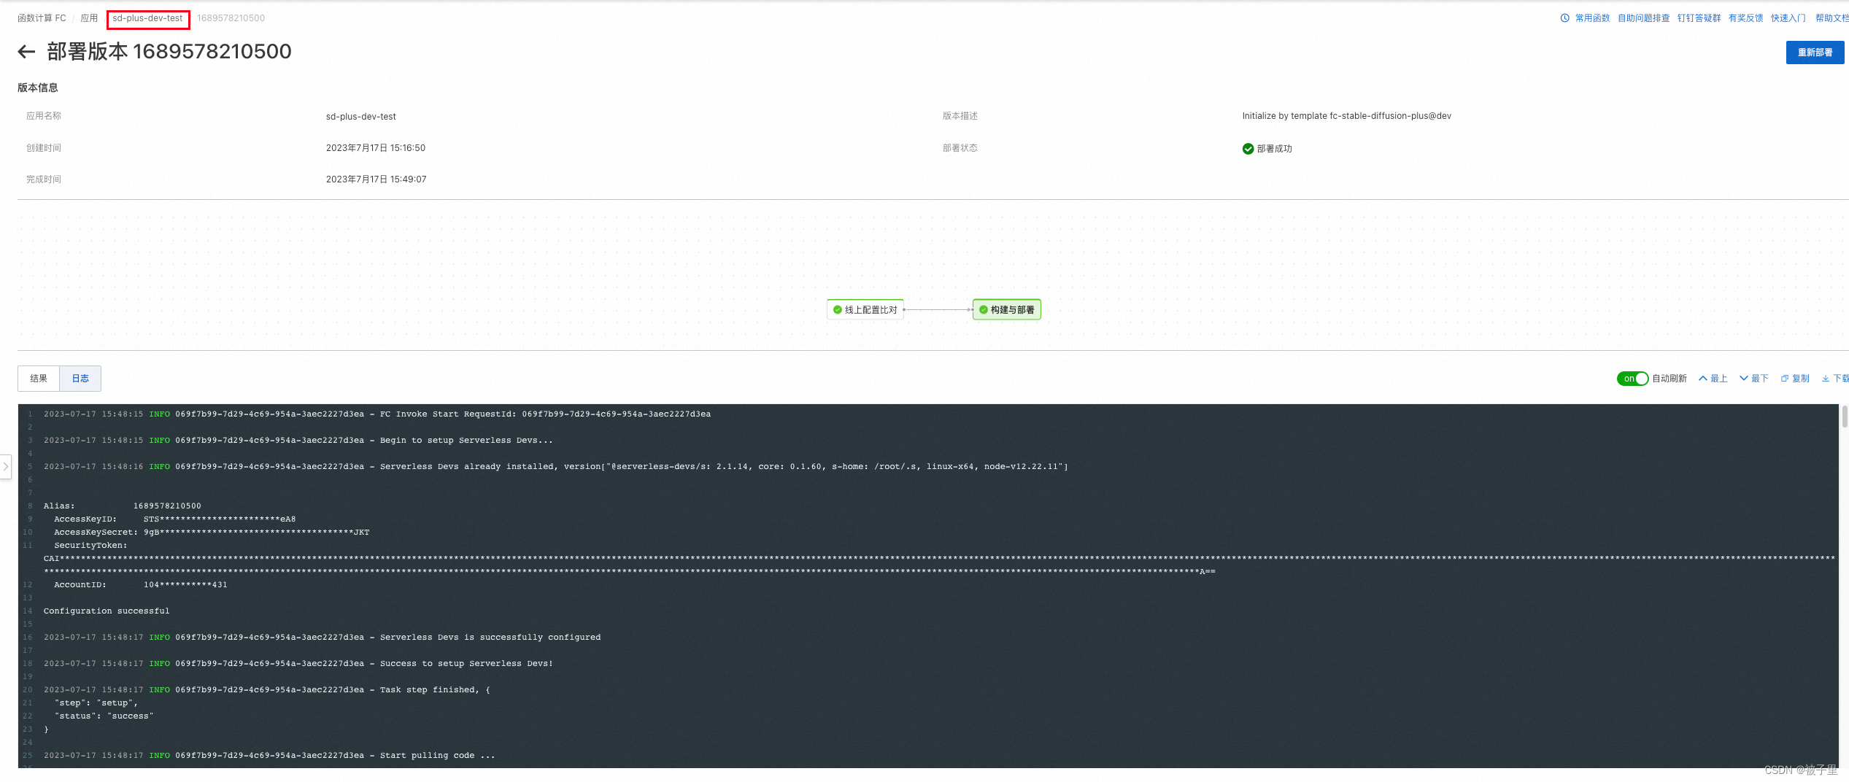This screenshot has height=782, width=1849.
Task: Click completion time 2023年7月17日 15:49:07
Action: pyautogui.click(x=376, y=179)
